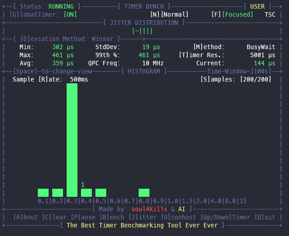Select the [N][Normal] priority mode
This screenshot has height=236, width=289.
169,14
